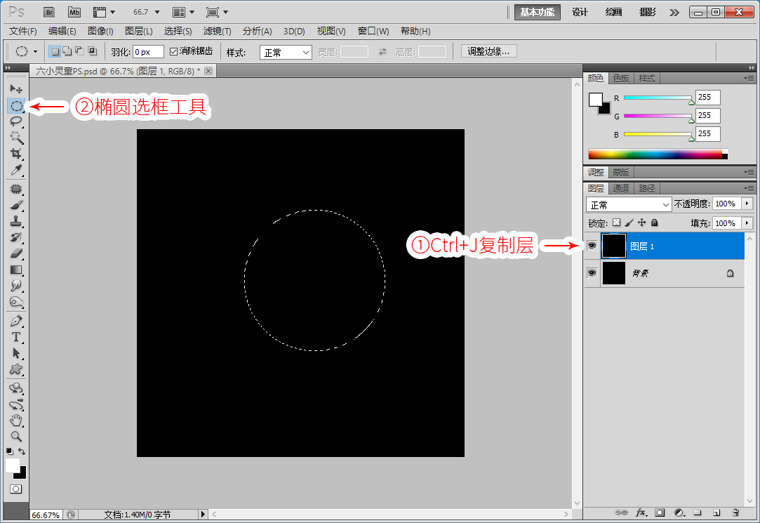The width and height of the screenshot is (760, 523).
Task: Select the Custom Shape tool
Action: [16, 369]
